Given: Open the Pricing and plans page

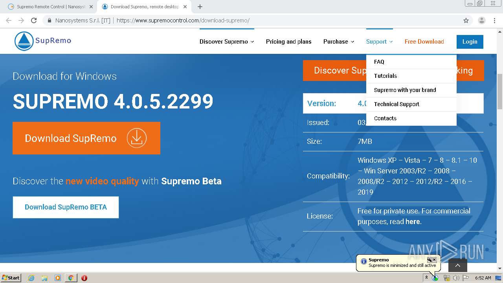Looking at the screenshot, I should pyautogui.click(x=289, y=42).
